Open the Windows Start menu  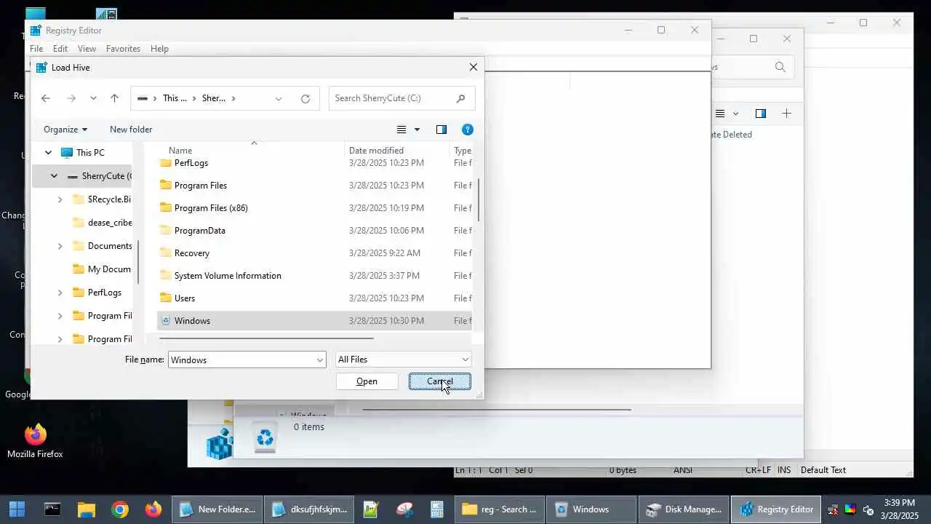pyautogui.click(x=17, y=509)
